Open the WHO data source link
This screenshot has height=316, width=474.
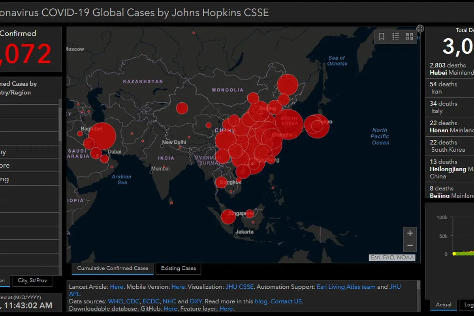(116, 301)
